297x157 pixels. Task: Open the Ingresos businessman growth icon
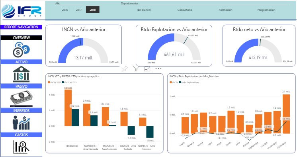pos(21,123)
